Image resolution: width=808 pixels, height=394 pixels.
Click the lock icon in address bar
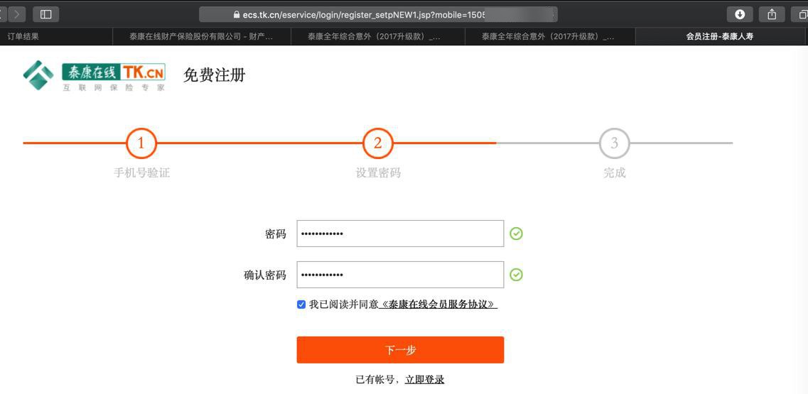[x=237, y=14]
